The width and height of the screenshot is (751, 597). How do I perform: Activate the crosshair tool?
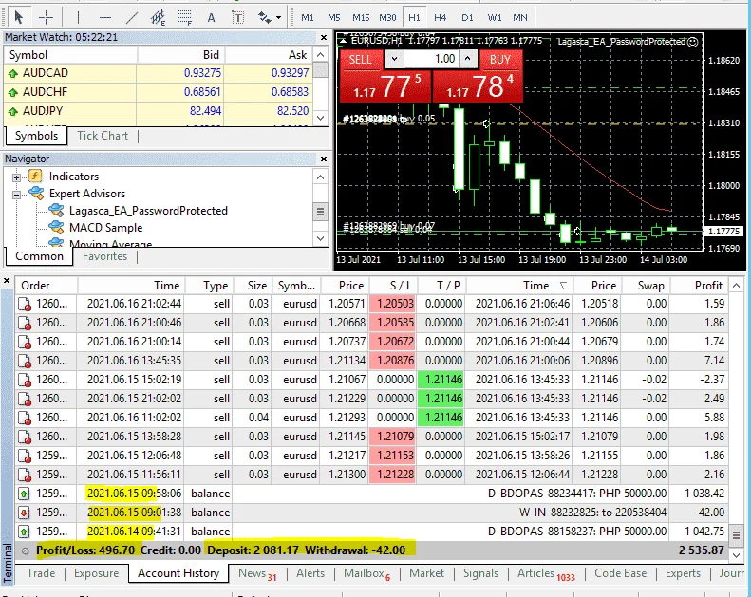tap(46, 18)
